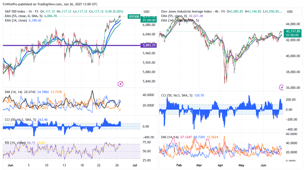Click the 44,000.00 price axis label
305x170 pixels.
click(293, 24)
